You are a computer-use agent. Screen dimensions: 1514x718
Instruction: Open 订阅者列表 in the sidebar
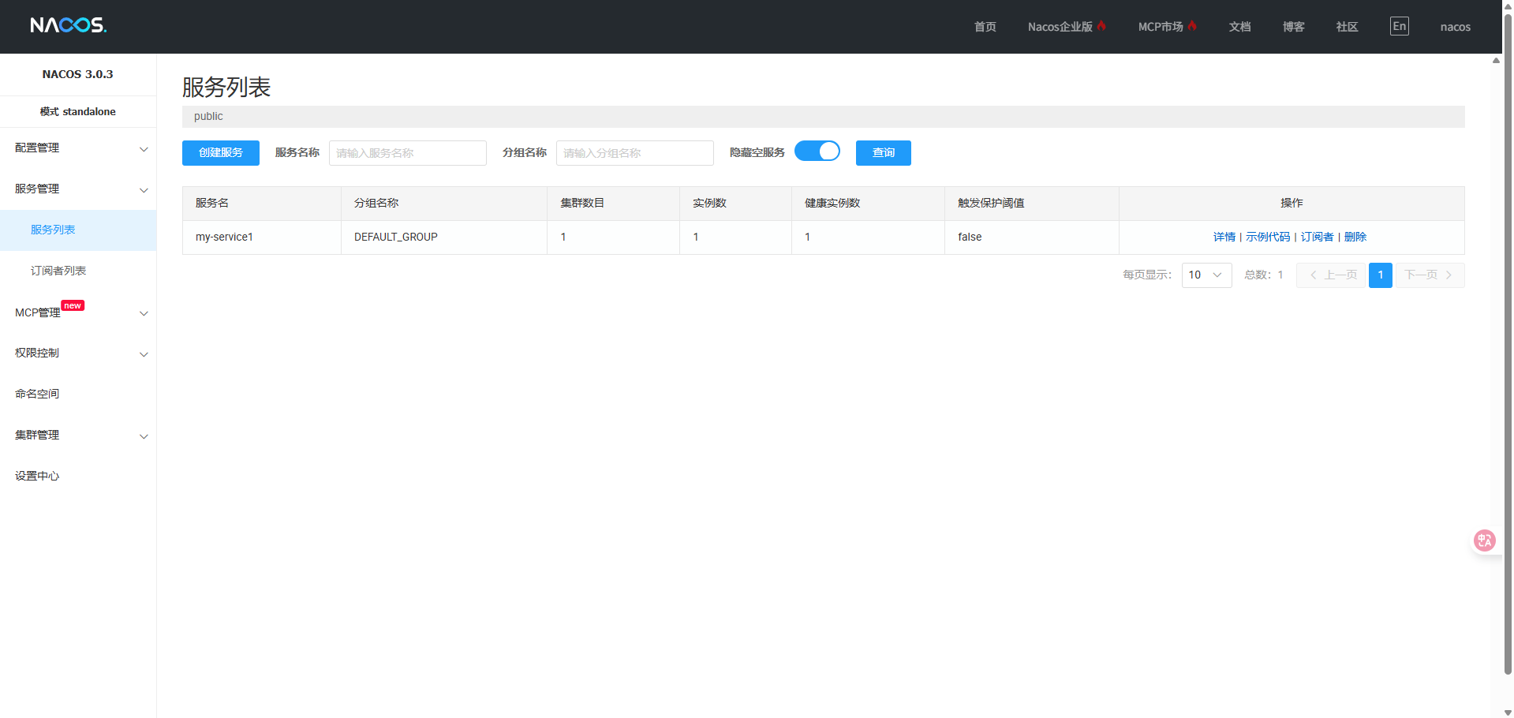58,271
